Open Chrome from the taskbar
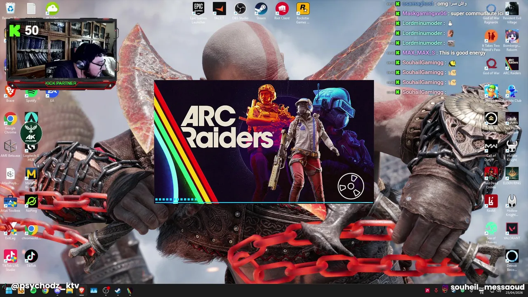 [x=45, y=290]
